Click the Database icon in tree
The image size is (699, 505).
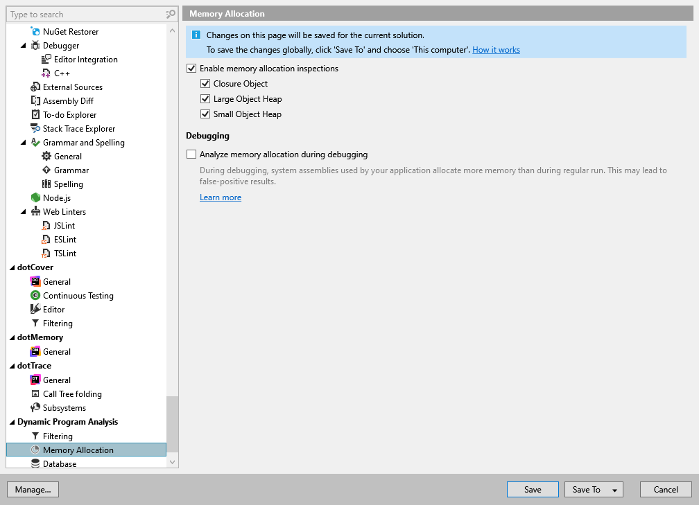(35, 463)
